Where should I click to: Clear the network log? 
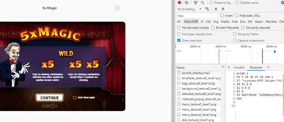click(x=187, y=2)
